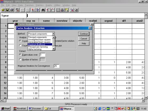148x111 pixels.
Task: Click the Help button in Extraction dialog
Action: [84, 43]
